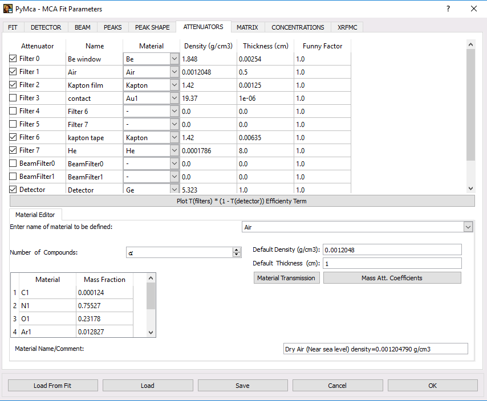Open material dropdown for Filter 4 row

(x=174, y=111)
